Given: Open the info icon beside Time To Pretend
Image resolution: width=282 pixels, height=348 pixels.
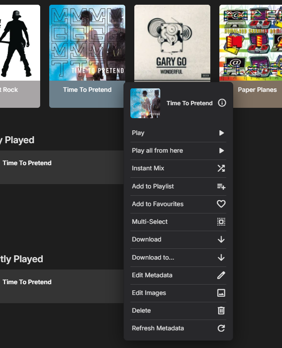Looking at the screenshot, I should (x=222, y=103).
